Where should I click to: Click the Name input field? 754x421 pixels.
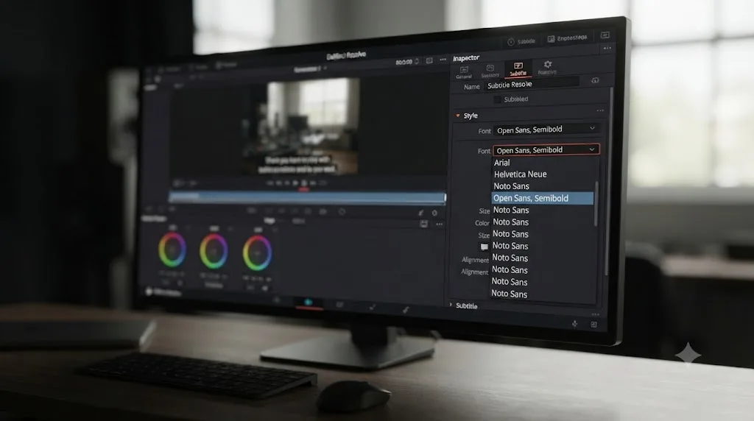[x=532, y=84]
